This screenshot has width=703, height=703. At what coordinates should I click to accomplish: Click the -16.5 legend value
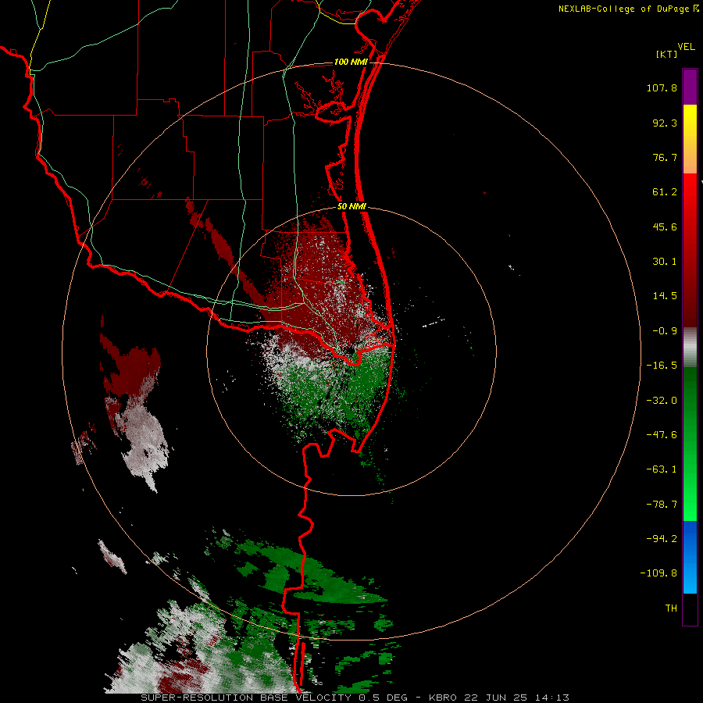pos(662,366)
